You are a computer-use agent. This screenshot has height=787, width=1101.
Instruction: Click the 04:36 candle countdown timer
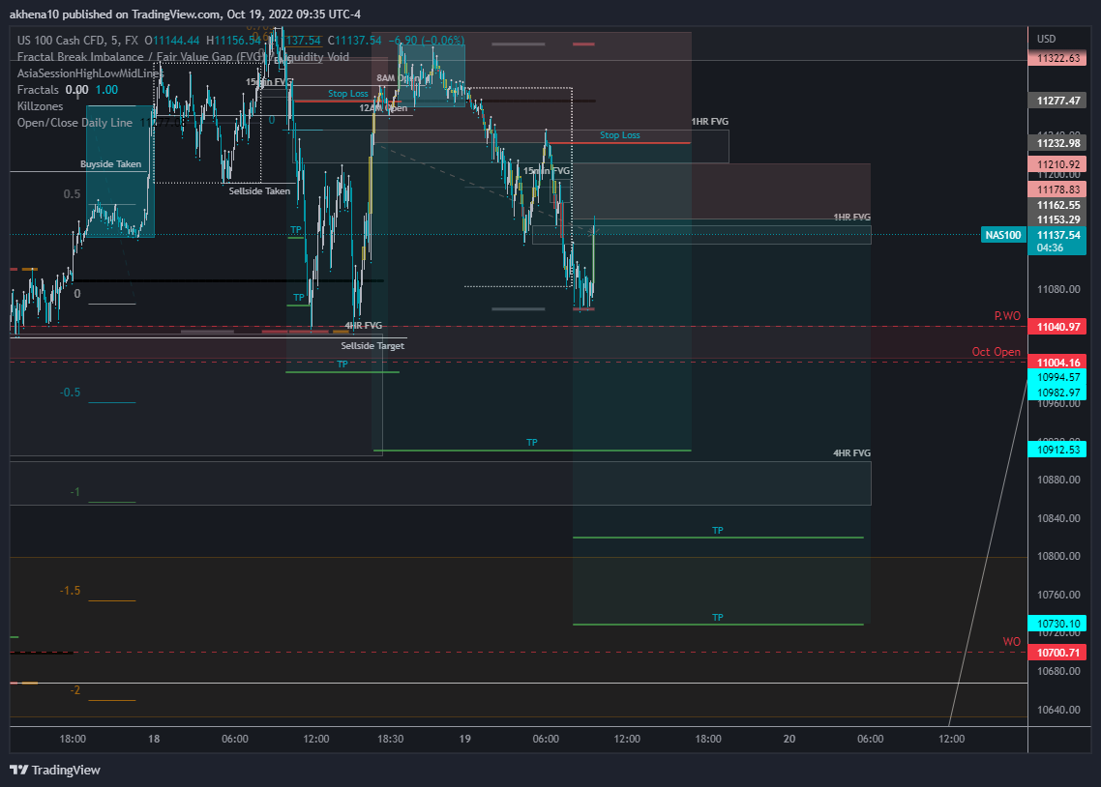(1050, 248)
